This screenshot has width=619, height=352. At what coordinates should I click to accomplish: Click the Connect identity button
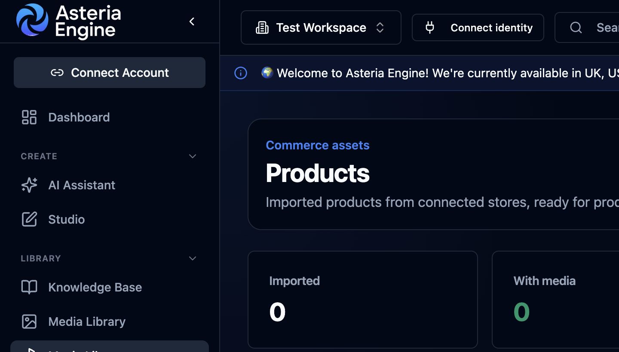coord(478,27)
